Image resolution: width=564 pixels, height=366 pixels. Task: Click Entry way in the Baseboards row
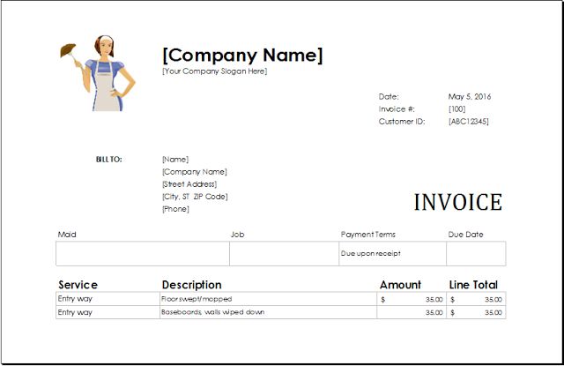pos(108,312)
